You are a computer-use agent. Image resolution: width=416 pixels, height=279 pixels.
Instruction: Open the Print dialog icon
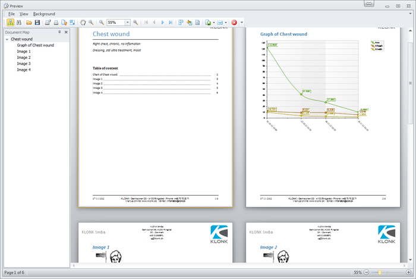[48, 23]
